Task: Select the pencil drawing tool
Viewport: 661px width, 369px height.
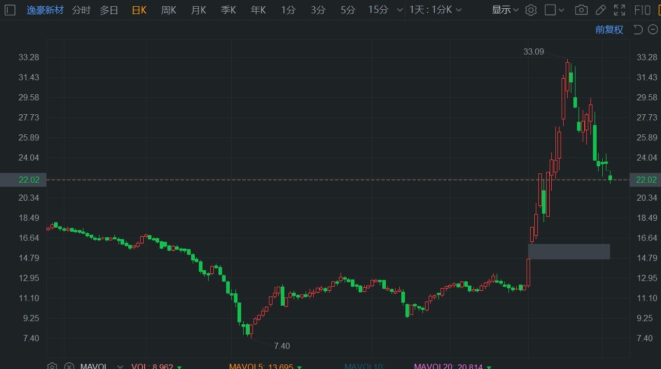Action: pos(600,10)
